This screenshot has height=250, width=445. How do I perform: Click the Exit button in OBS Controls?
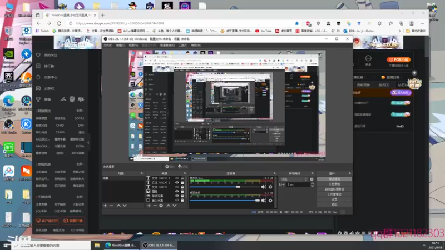pyautogui.click(x=334, y=204)
